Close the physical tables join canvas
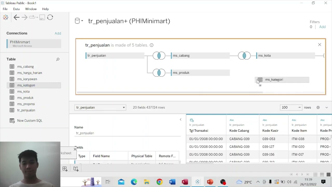The width and height of the screenshot is (332, 187). click(320, 45)
